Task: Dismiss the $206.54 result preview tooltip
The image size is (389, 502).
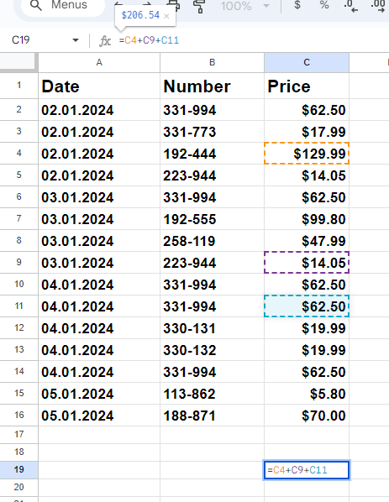Action: [166, 16]
